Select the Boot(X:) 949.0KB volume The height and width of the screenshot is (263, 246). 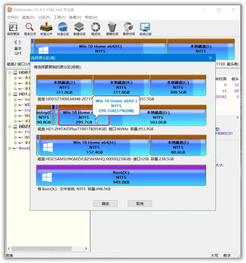click(121, 175)
